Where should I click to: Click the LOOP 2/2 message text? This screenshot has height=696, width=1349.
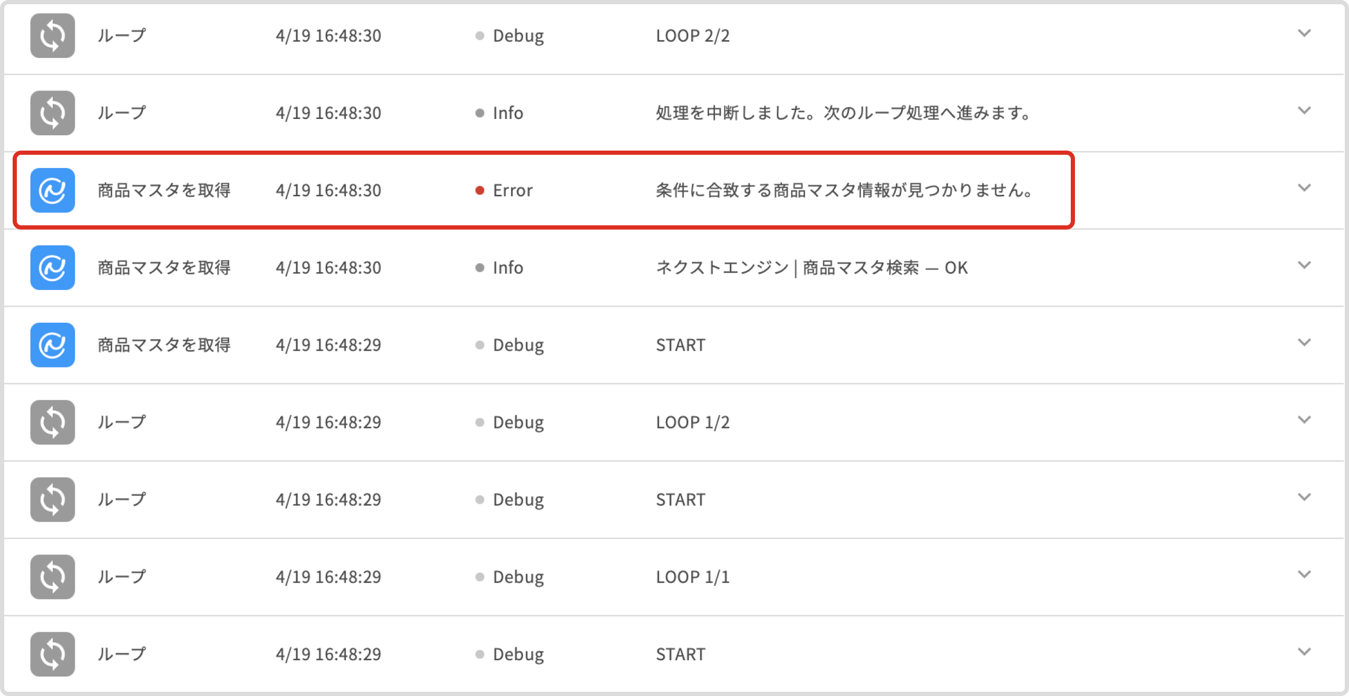tap(692, 36)
